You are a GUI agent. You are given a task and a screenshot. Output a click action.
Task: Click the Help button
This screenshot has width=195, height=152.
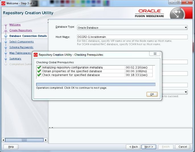coord(11,147)
